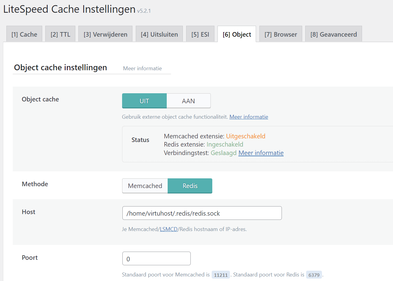The image size is (393, 281).
Task: Switch to the [2] TTL tab
Action: pyautogui.click(x=60, y=34)
